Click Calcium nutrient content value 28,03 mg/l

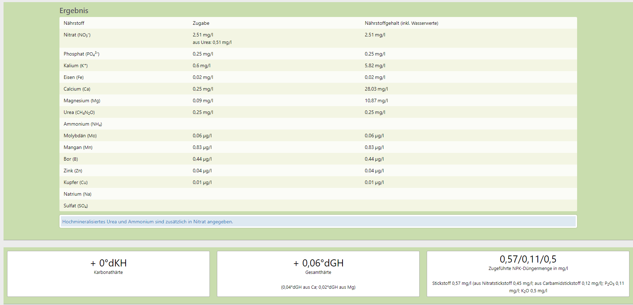point(376,89)
